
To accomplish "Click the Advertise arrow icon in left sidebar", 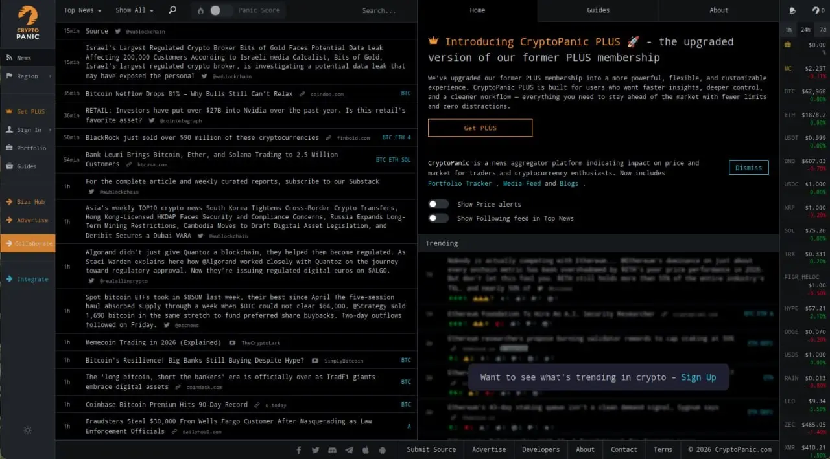I will coord(10,220).
